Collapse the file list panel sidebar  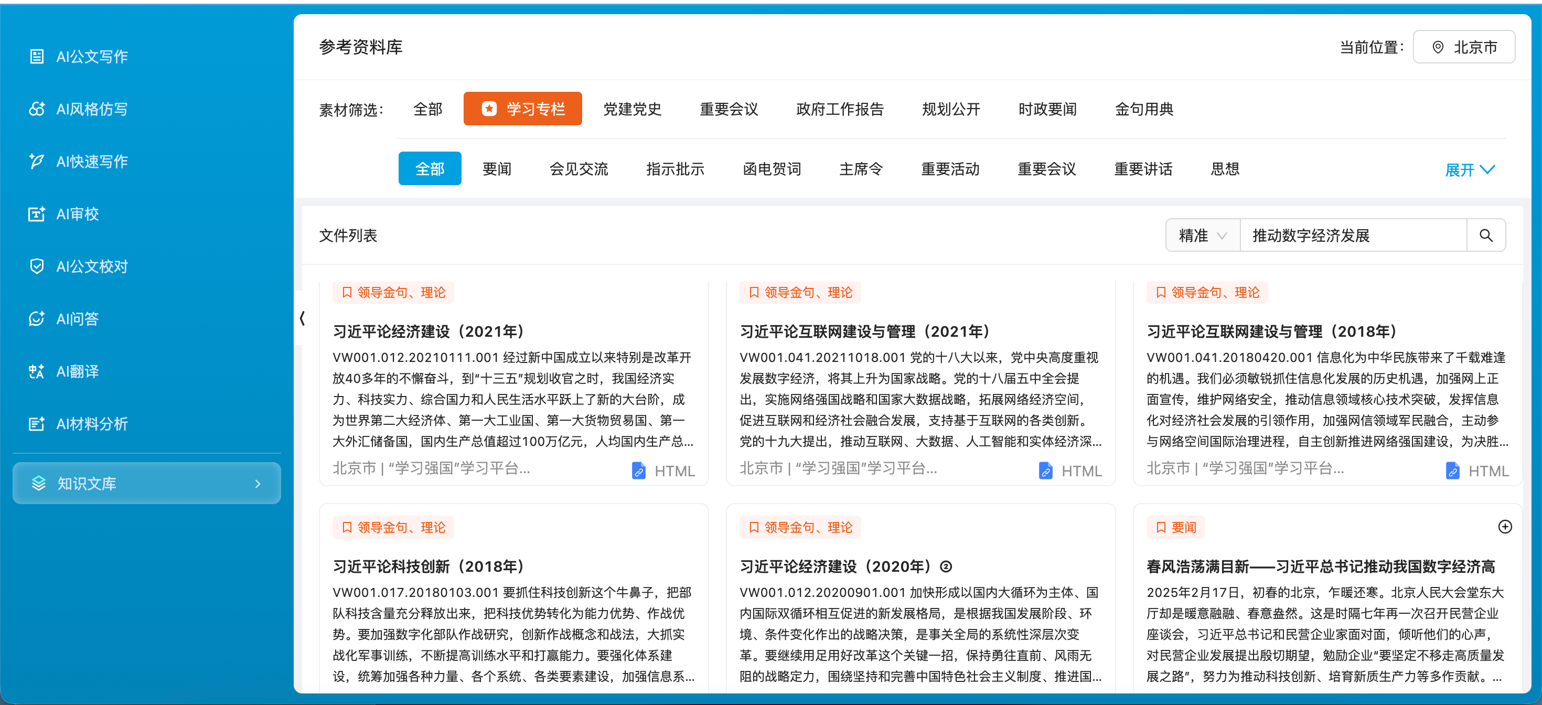[x=303, y=319]
